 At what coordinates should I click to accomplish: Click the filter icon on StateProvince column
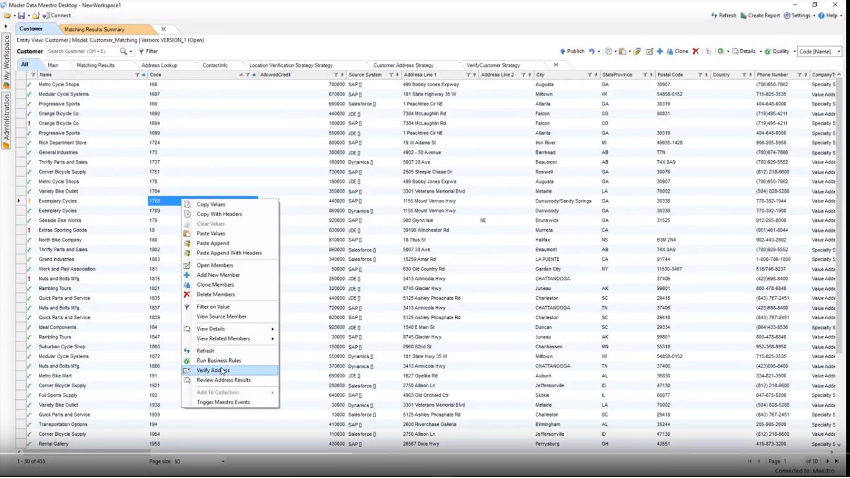coord(644,75)
